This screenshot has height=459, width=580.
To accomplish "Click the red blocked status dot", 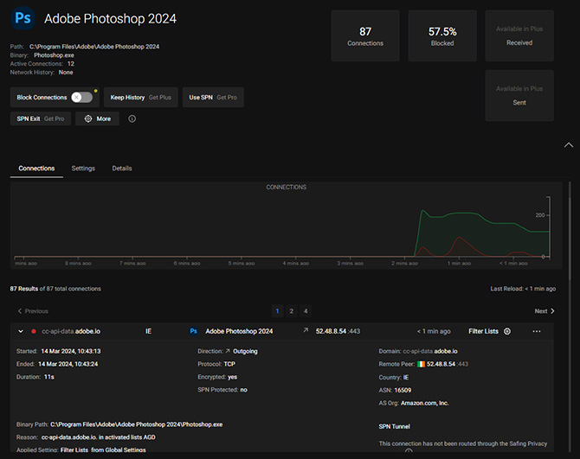I will pos(34,331).
